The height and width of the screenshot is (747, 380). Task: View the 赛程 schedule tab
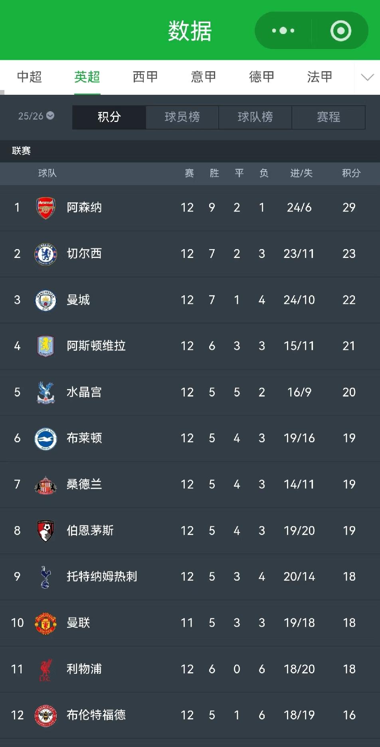click(328, 117)
